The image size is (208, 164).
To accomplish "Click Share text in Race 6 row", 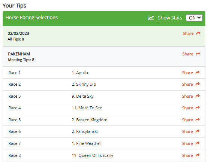I will tap(187, 131).
